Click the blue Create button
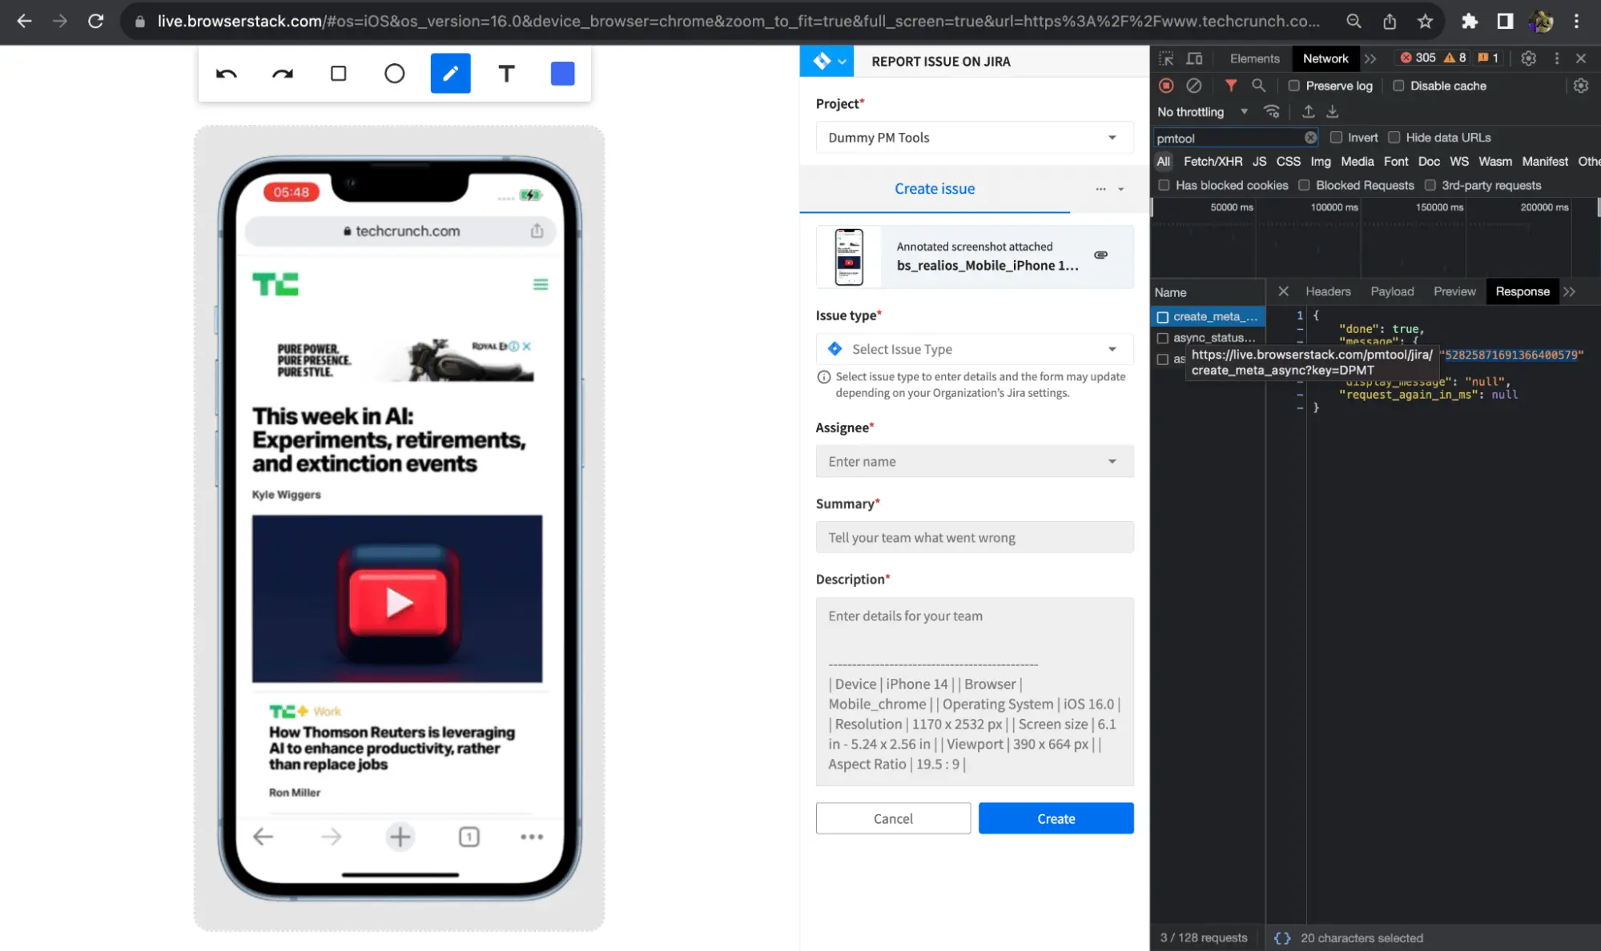 tap(1056, 818)
